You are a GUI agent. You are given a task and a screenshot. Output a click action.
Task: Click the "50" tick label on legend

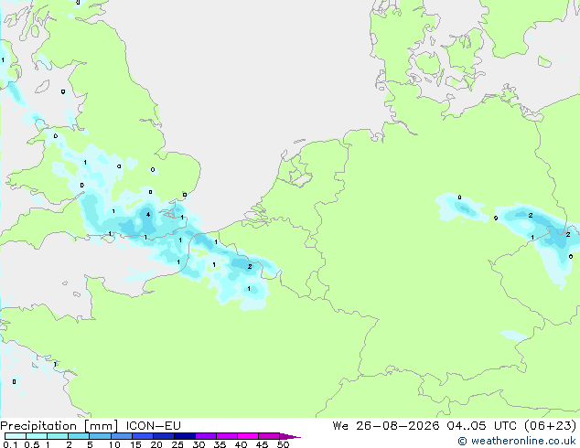tap(283, 444)
